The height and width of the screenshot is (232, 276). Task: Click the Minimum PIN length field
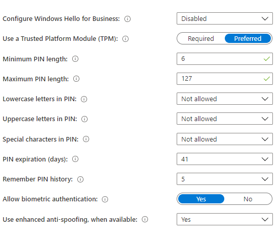click(x=225, y=59)
